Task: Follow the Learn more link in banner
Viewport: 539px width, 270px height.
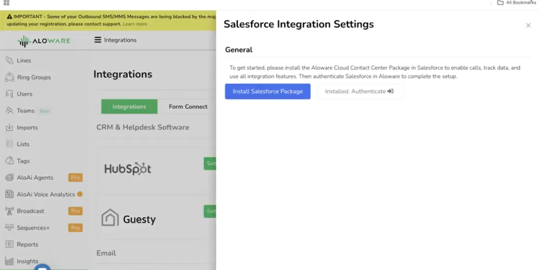Action: pos(135,24)
